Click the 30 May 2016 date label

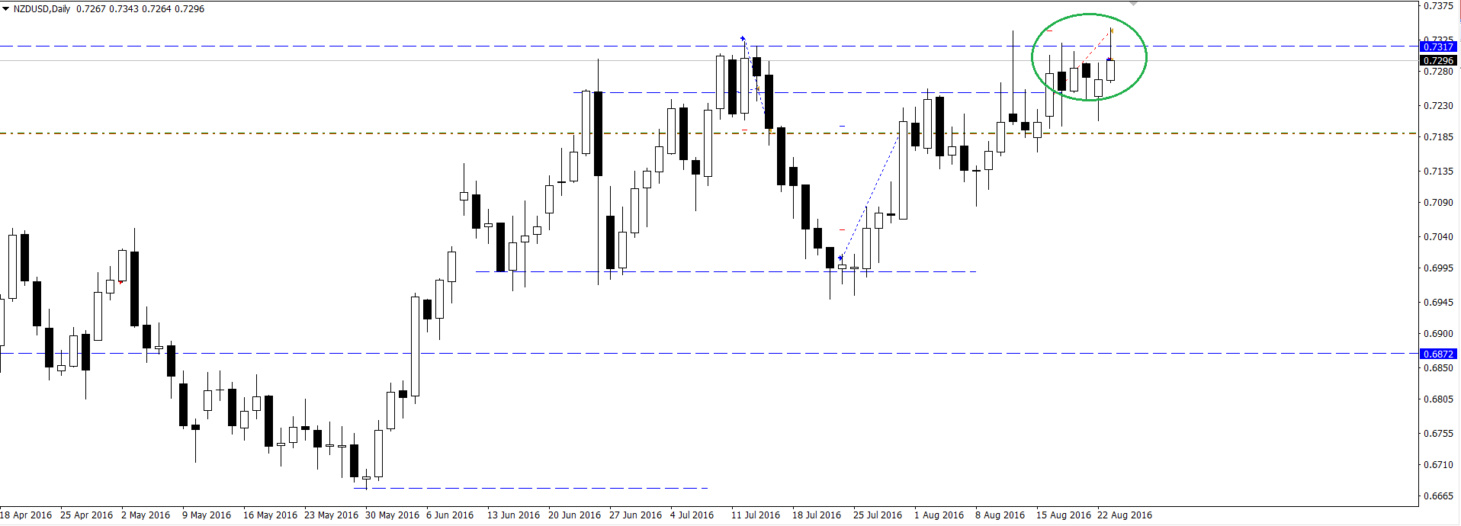coord(392,515)
